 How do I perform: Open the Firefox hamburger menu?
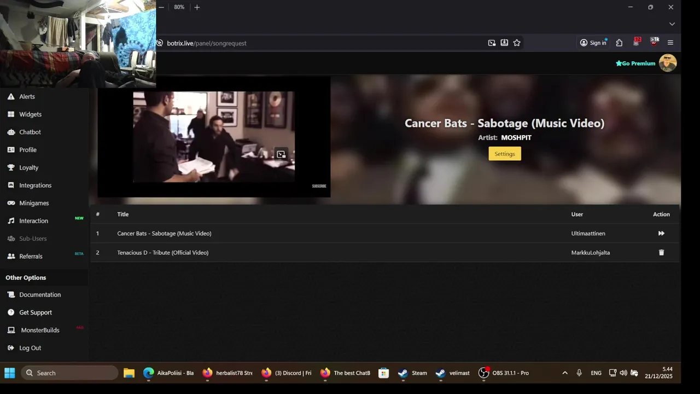coord(670,43)
